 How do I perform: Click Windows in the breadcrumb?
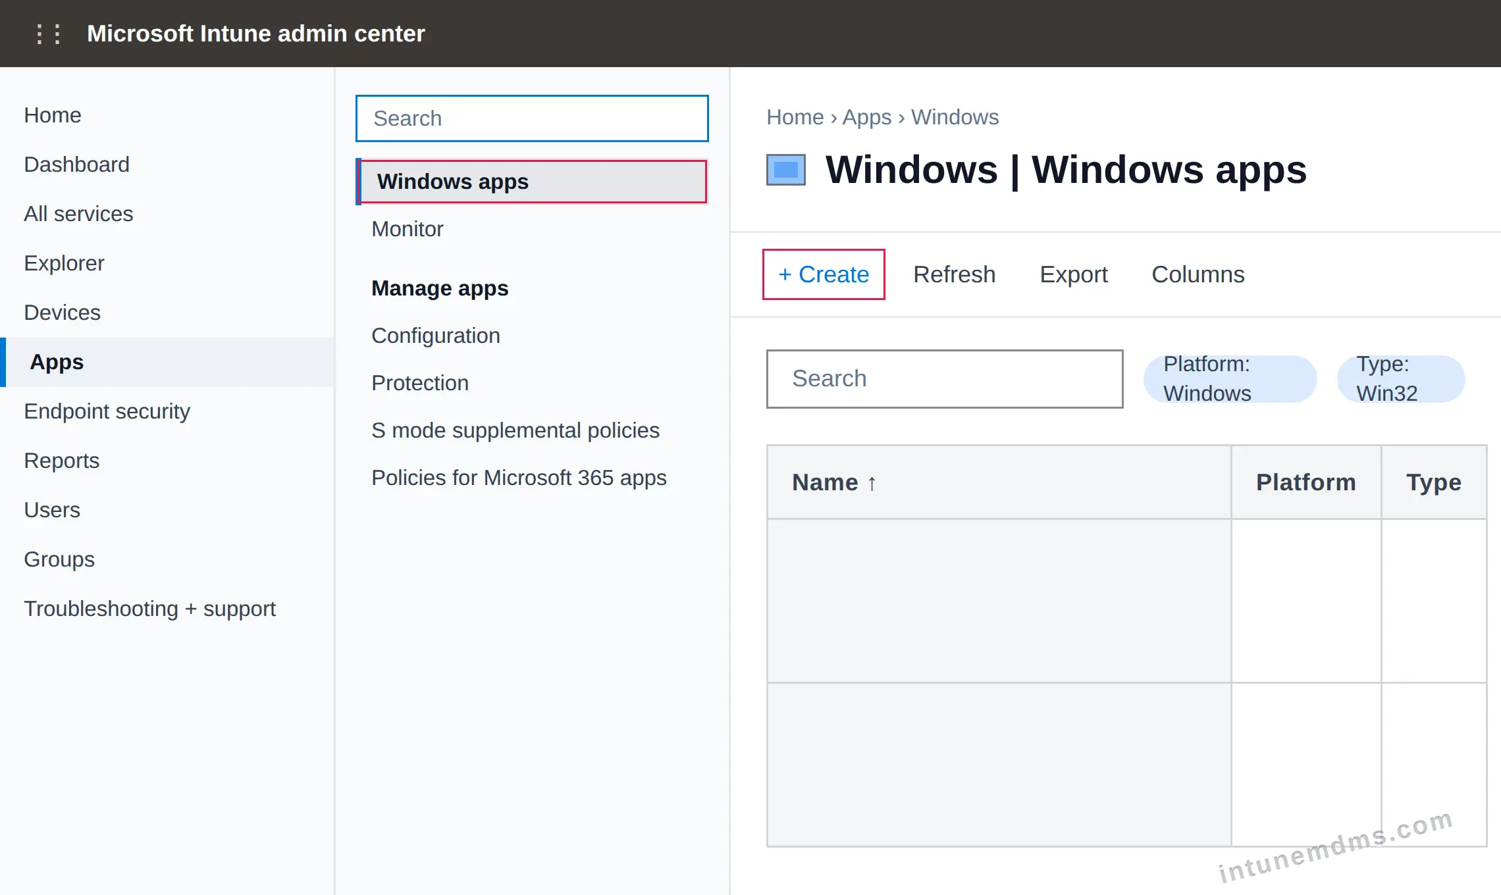pyautogui.click(x=955, y=117)
